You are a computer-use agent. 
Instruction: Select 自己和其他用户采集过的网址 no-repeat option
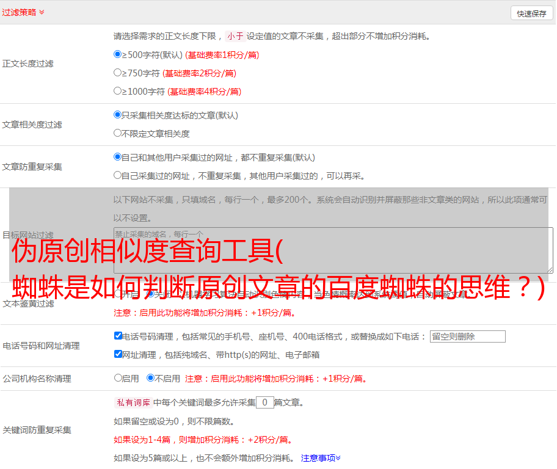coord(118,157)
